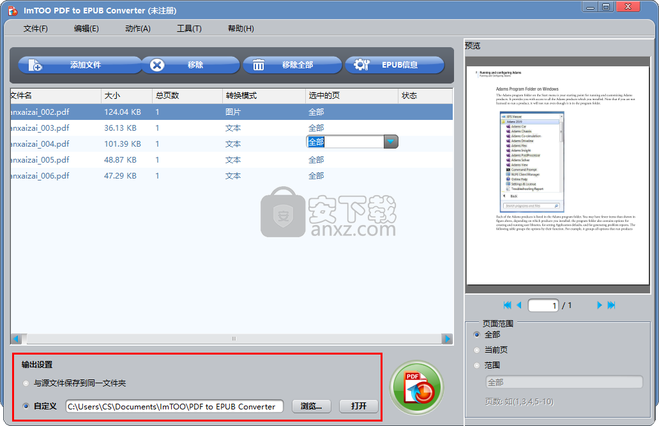Open the 工具(T) menu
This screenshot has height=426, width=659.
point(189,29)
